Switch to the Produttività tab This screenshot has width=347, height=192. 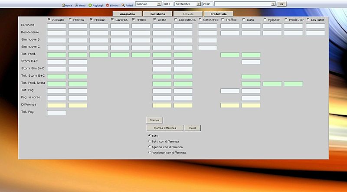point(219,14)
